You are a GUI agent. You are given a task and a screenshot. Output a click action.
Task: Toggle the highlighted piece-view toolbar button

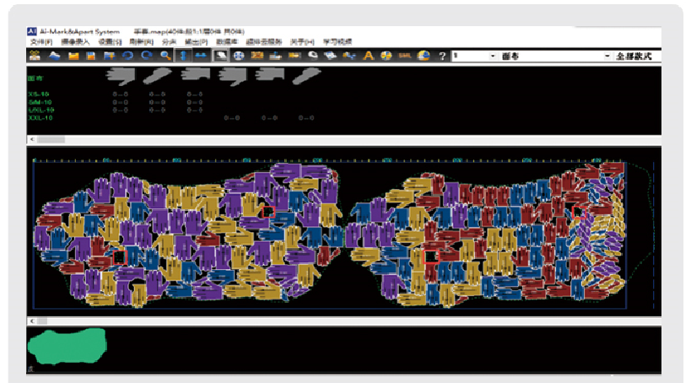click(x=220, y=56)
